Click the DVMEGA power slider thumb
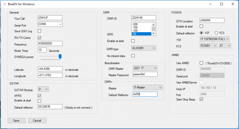This screenshot has height=129, width=239. pyautogui.click(x=60, y=57)
